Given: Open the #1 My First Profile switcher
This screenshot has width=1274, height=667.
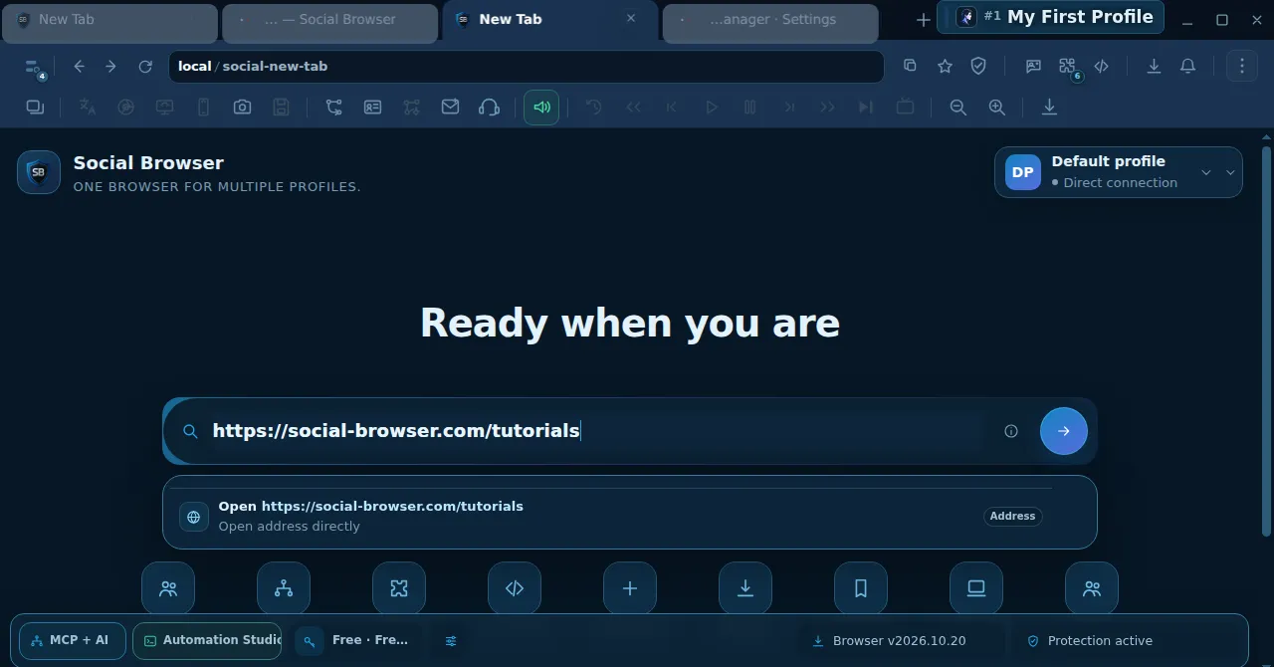Looking at the screenshot, I should click(1050, 17).
